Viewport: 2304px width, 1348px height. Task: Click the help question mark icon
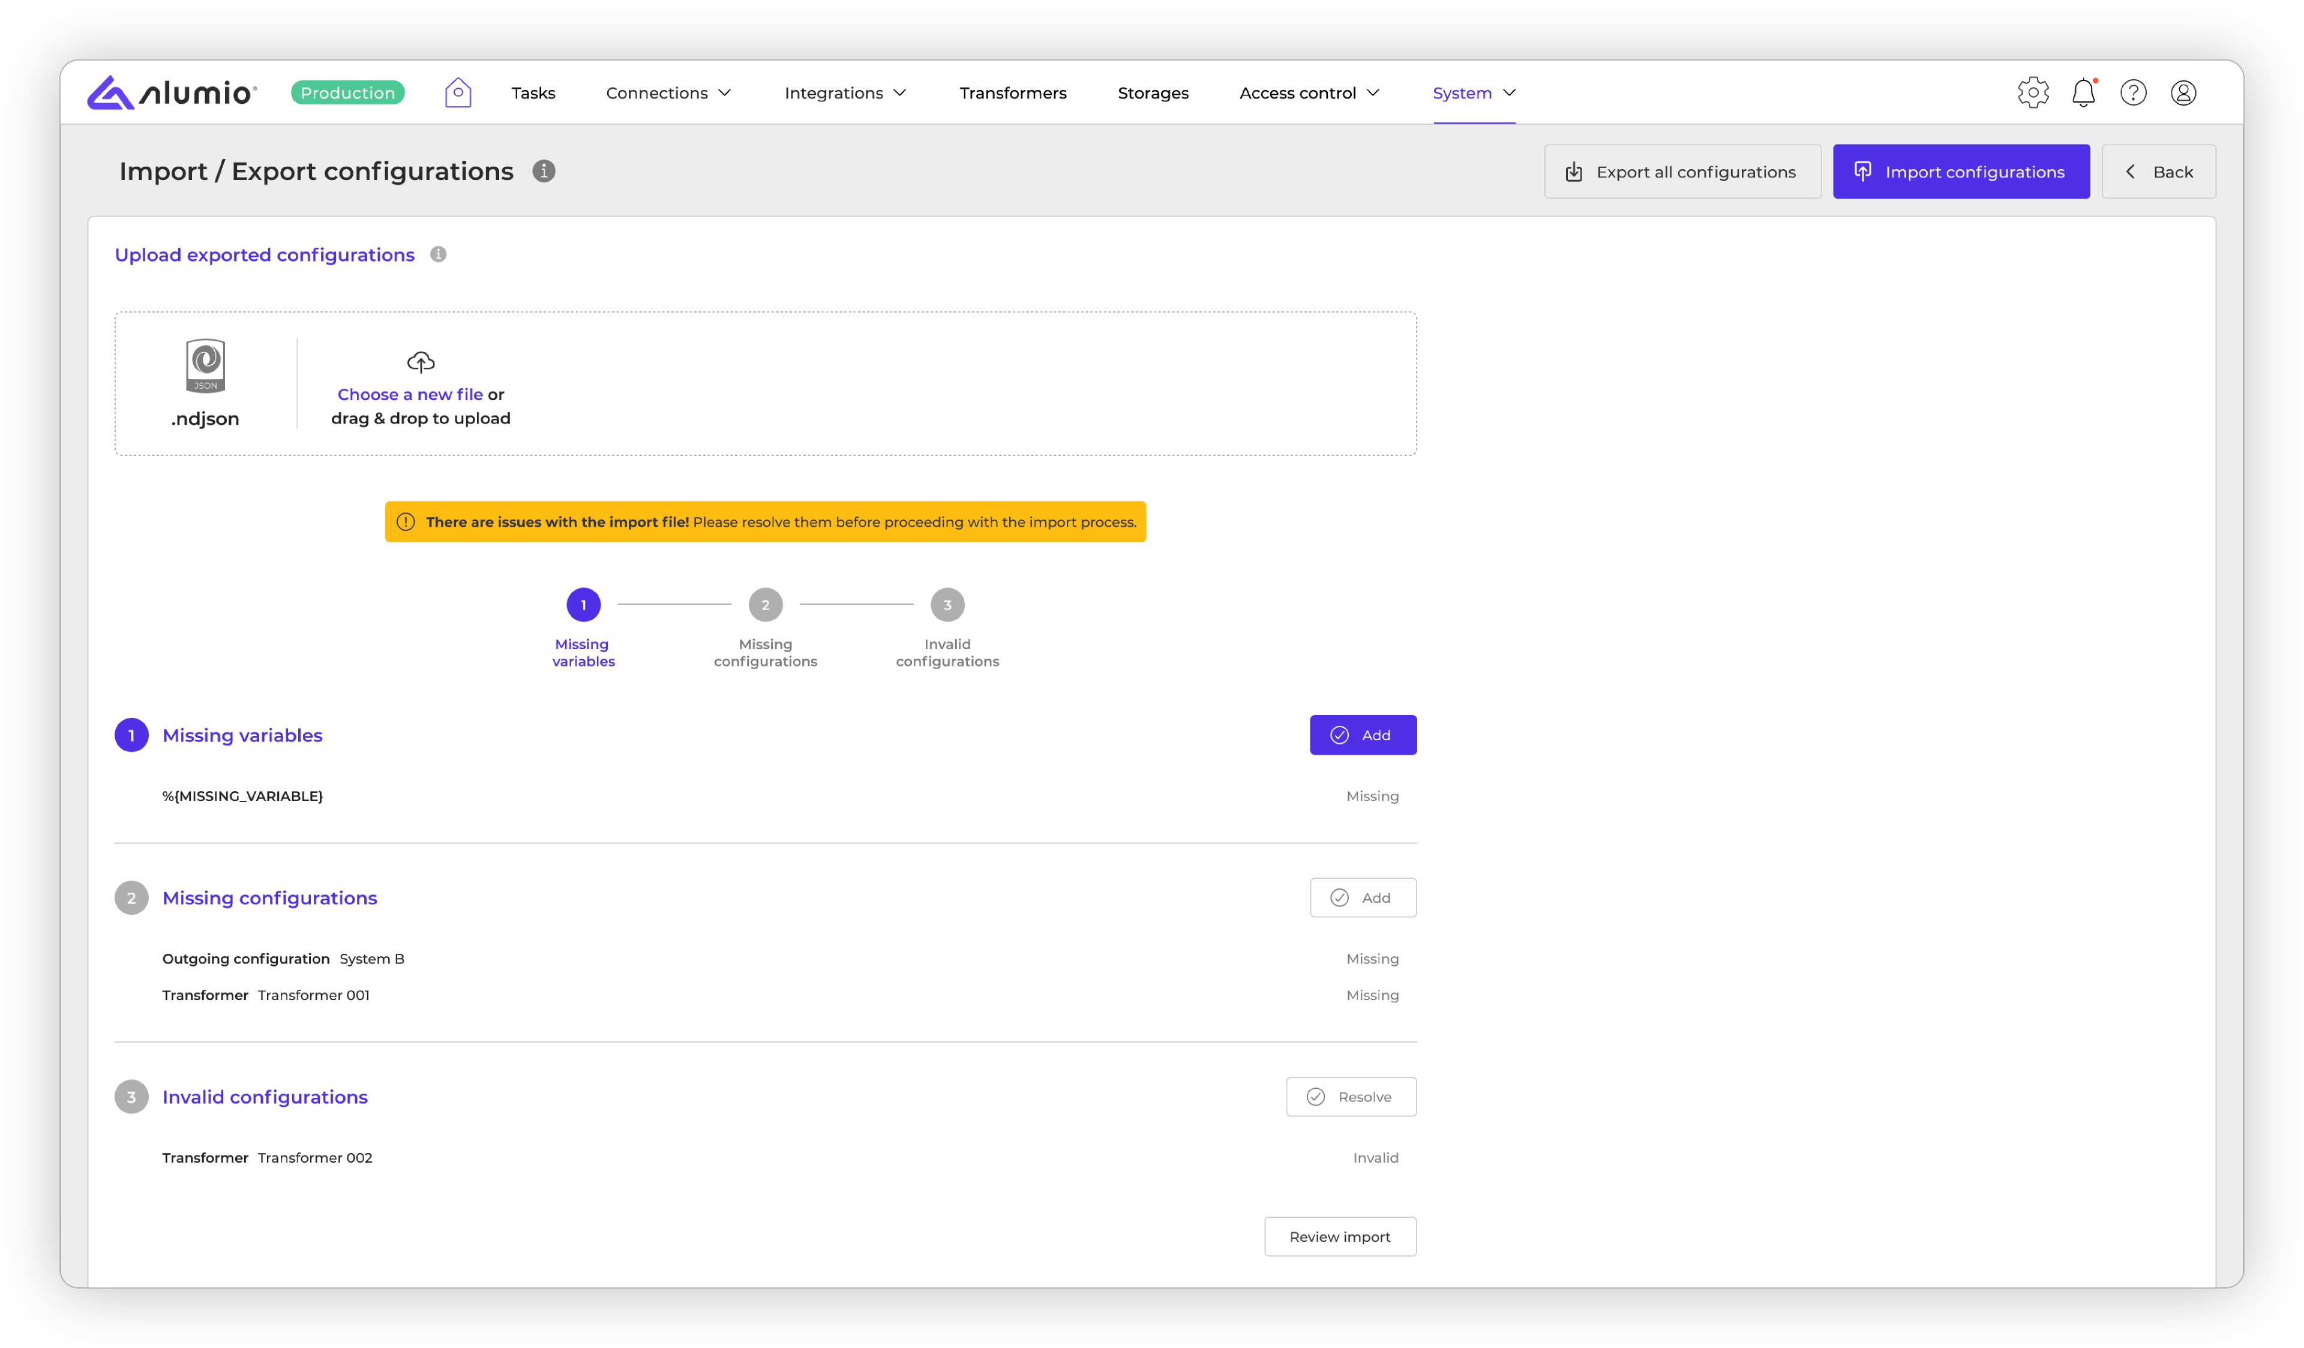[2133, 92]
